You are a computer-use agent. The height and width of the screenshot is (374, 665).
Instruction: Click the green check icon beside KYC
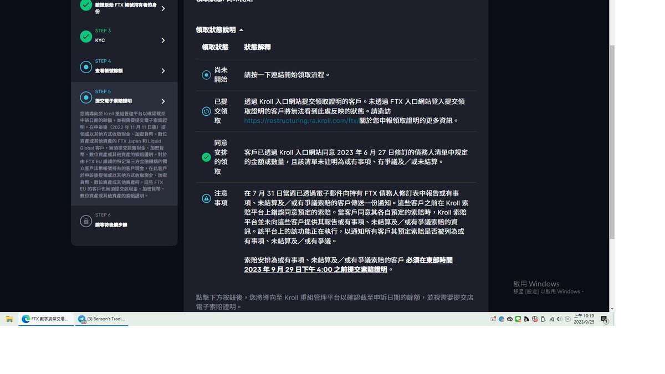(86, 37)
